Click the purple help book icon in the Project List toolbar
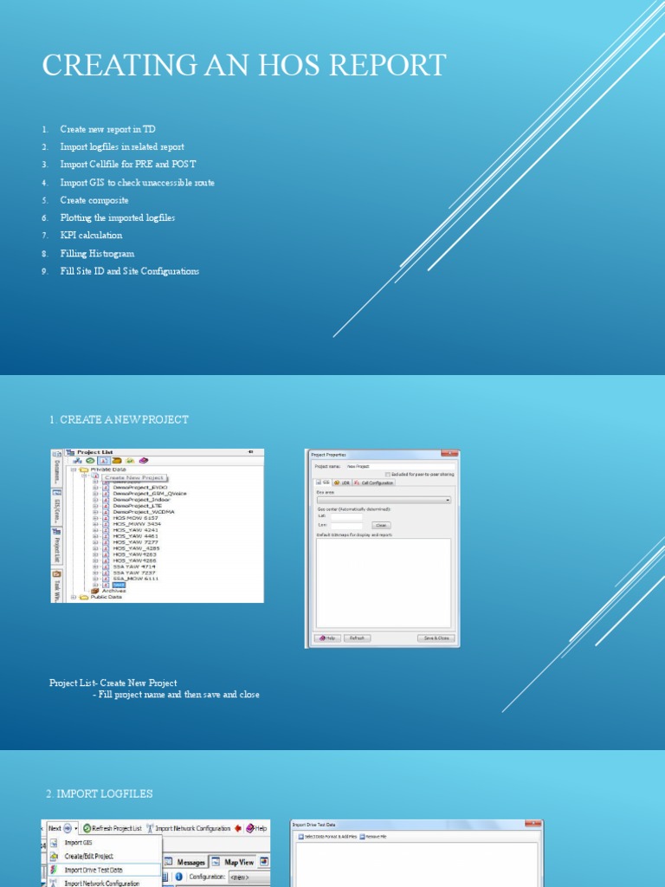 pyautogui.click(x=144, y=461)
